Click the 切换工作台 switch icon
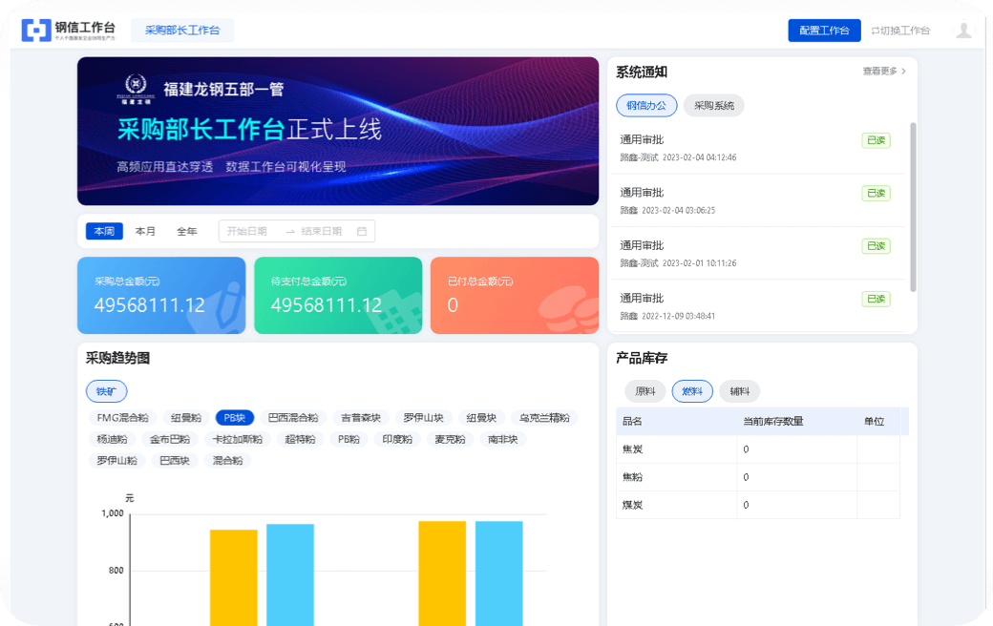 tap(875, 31)
